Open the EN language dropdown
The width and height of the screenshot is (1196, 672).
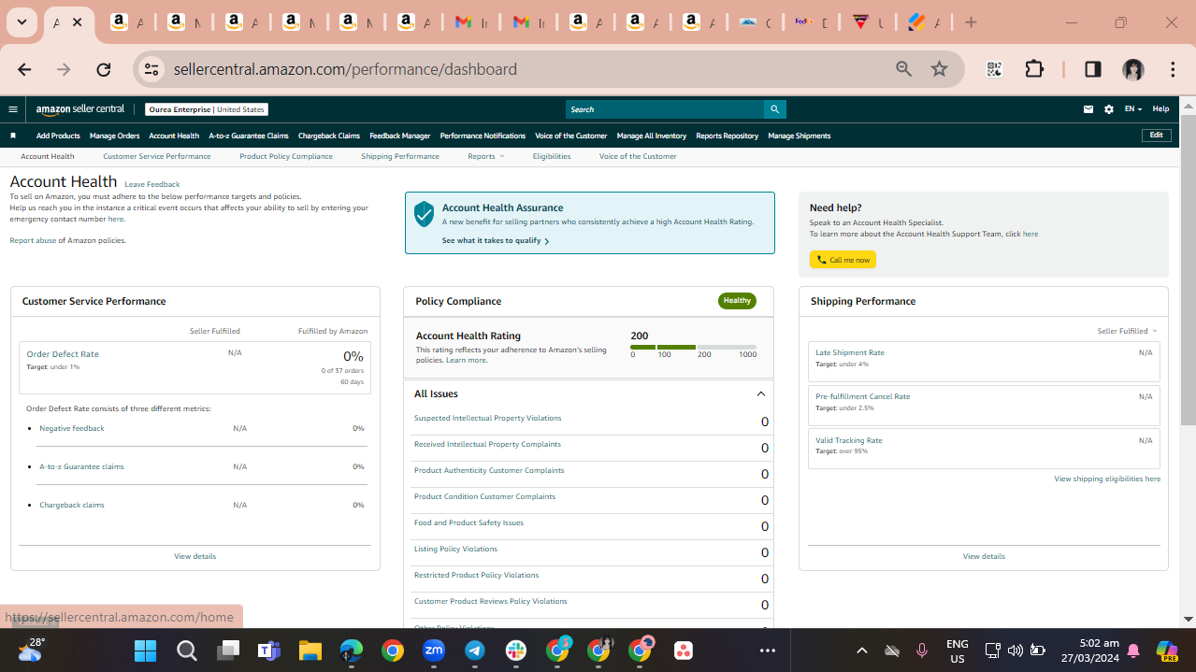[x=1132, y=109]
